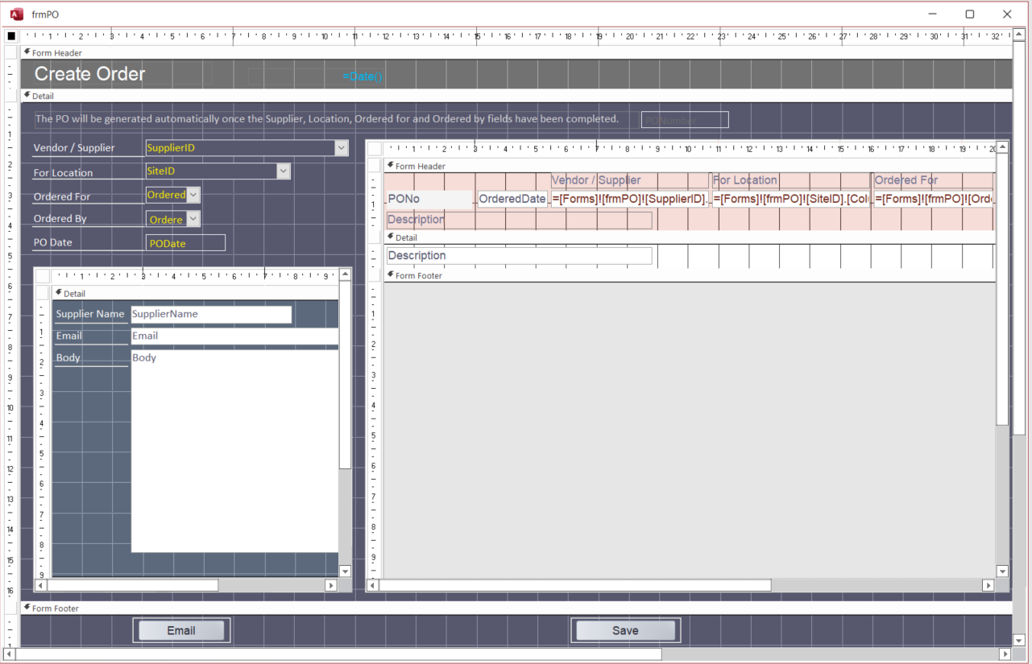Image resolution: width=1032 pixels, height=664 pixels.
Task: Select the Supplier Name label
Action: point(91,314)
